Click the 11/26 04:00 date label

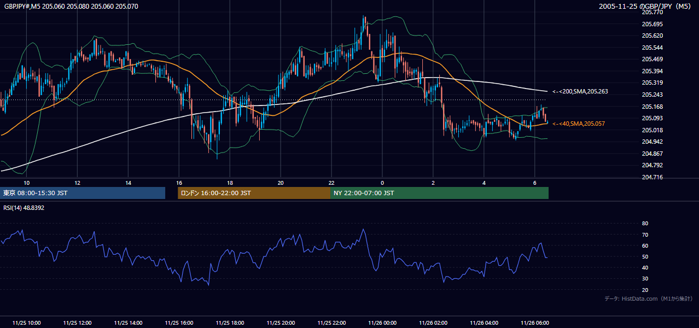[x=484, y=323]
